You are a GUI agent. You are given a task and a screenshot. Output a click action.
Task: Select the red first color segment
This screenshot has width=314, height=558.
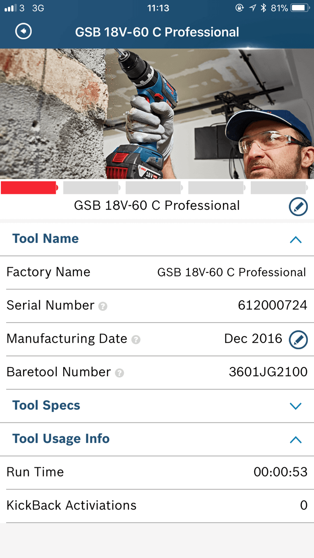click(29, 188)
